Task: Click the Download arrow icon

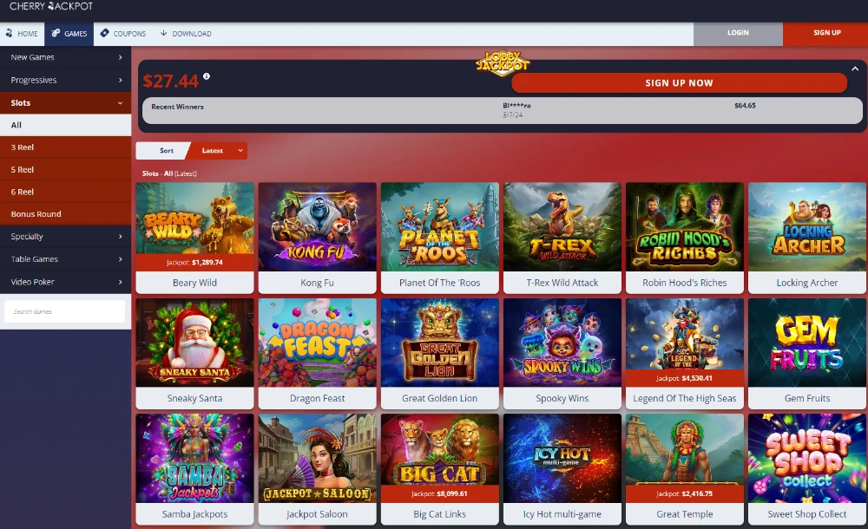Action: coord(163,33)
